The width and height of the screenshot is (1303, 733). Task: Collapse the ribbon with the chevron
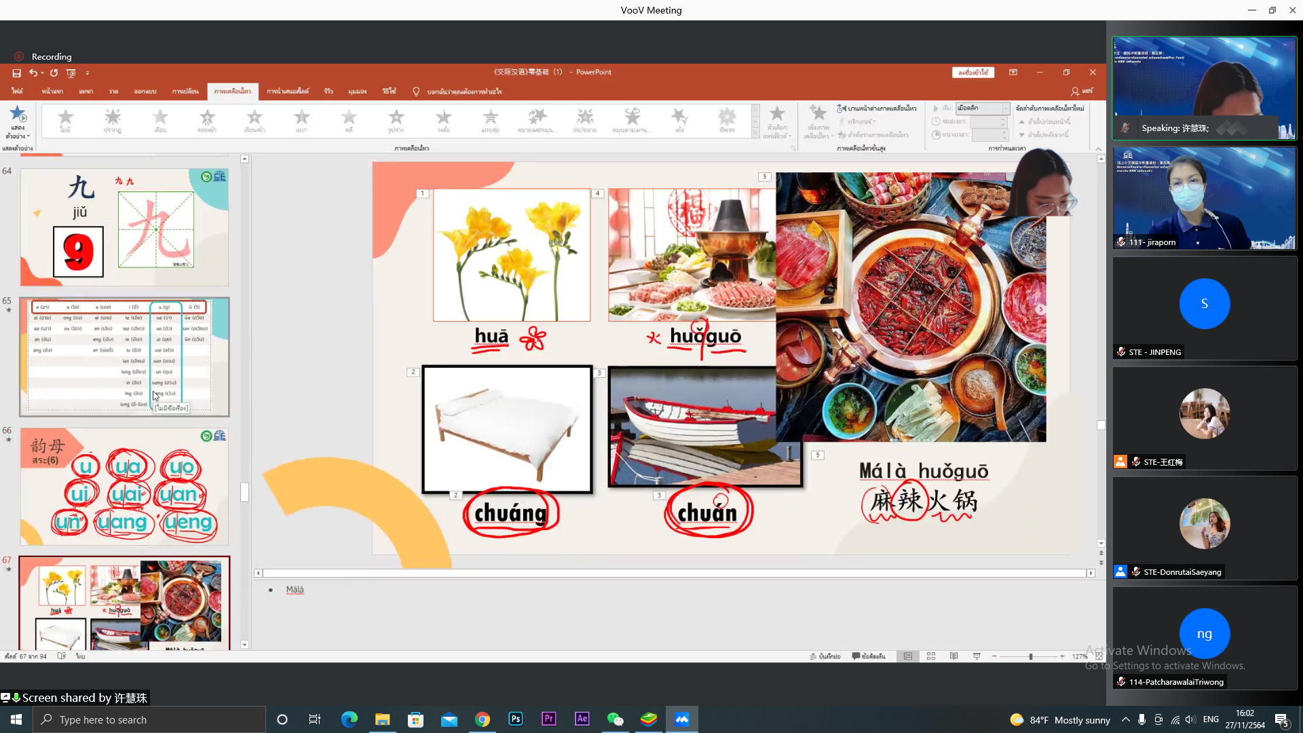click(1098, 149)
